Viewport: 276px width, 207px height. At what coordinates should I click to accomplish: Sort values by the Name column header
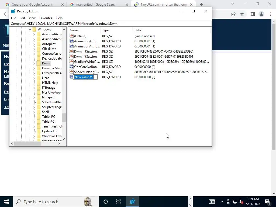click(84, 30)
